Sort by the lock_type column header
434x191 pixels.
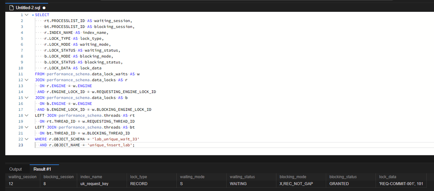152,177
